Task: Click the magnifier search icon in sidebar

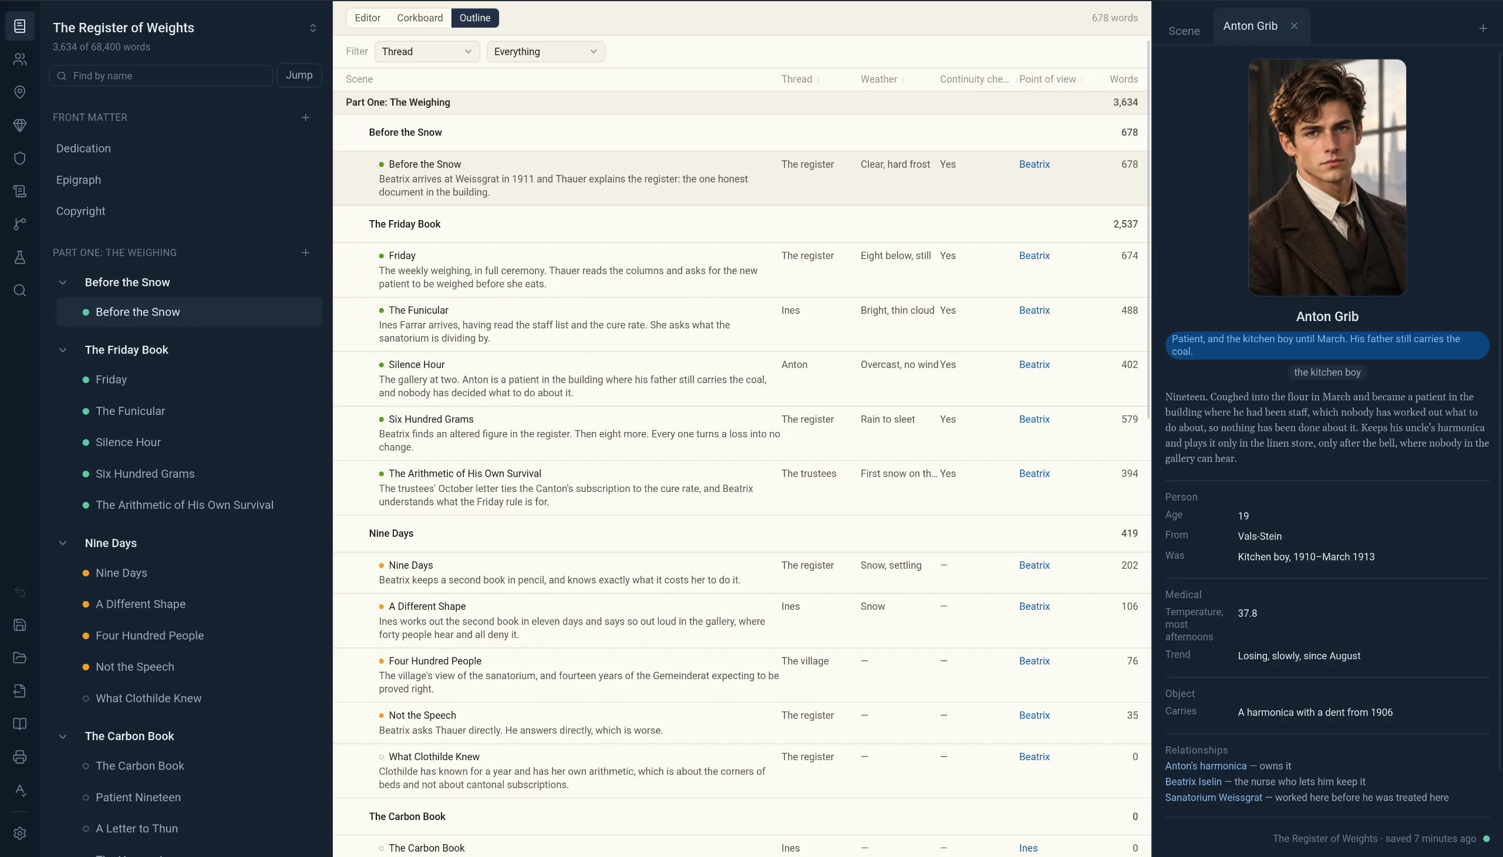Action: 19,290
